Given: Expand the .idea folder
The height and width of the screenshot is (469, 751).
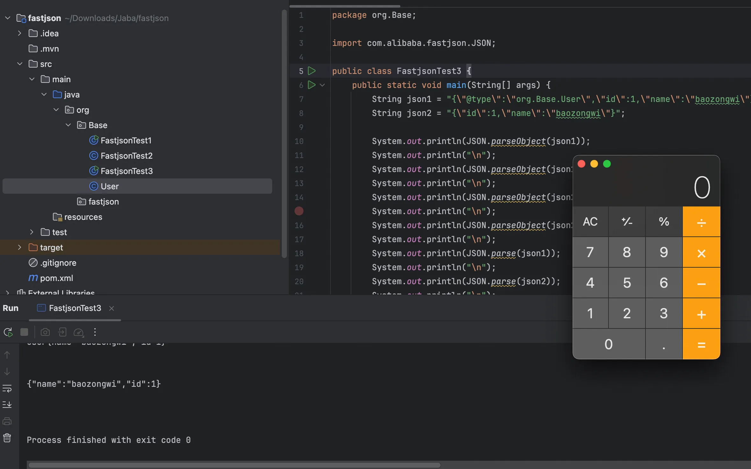Looking at the screenshot, I should (x=19, y=33).
